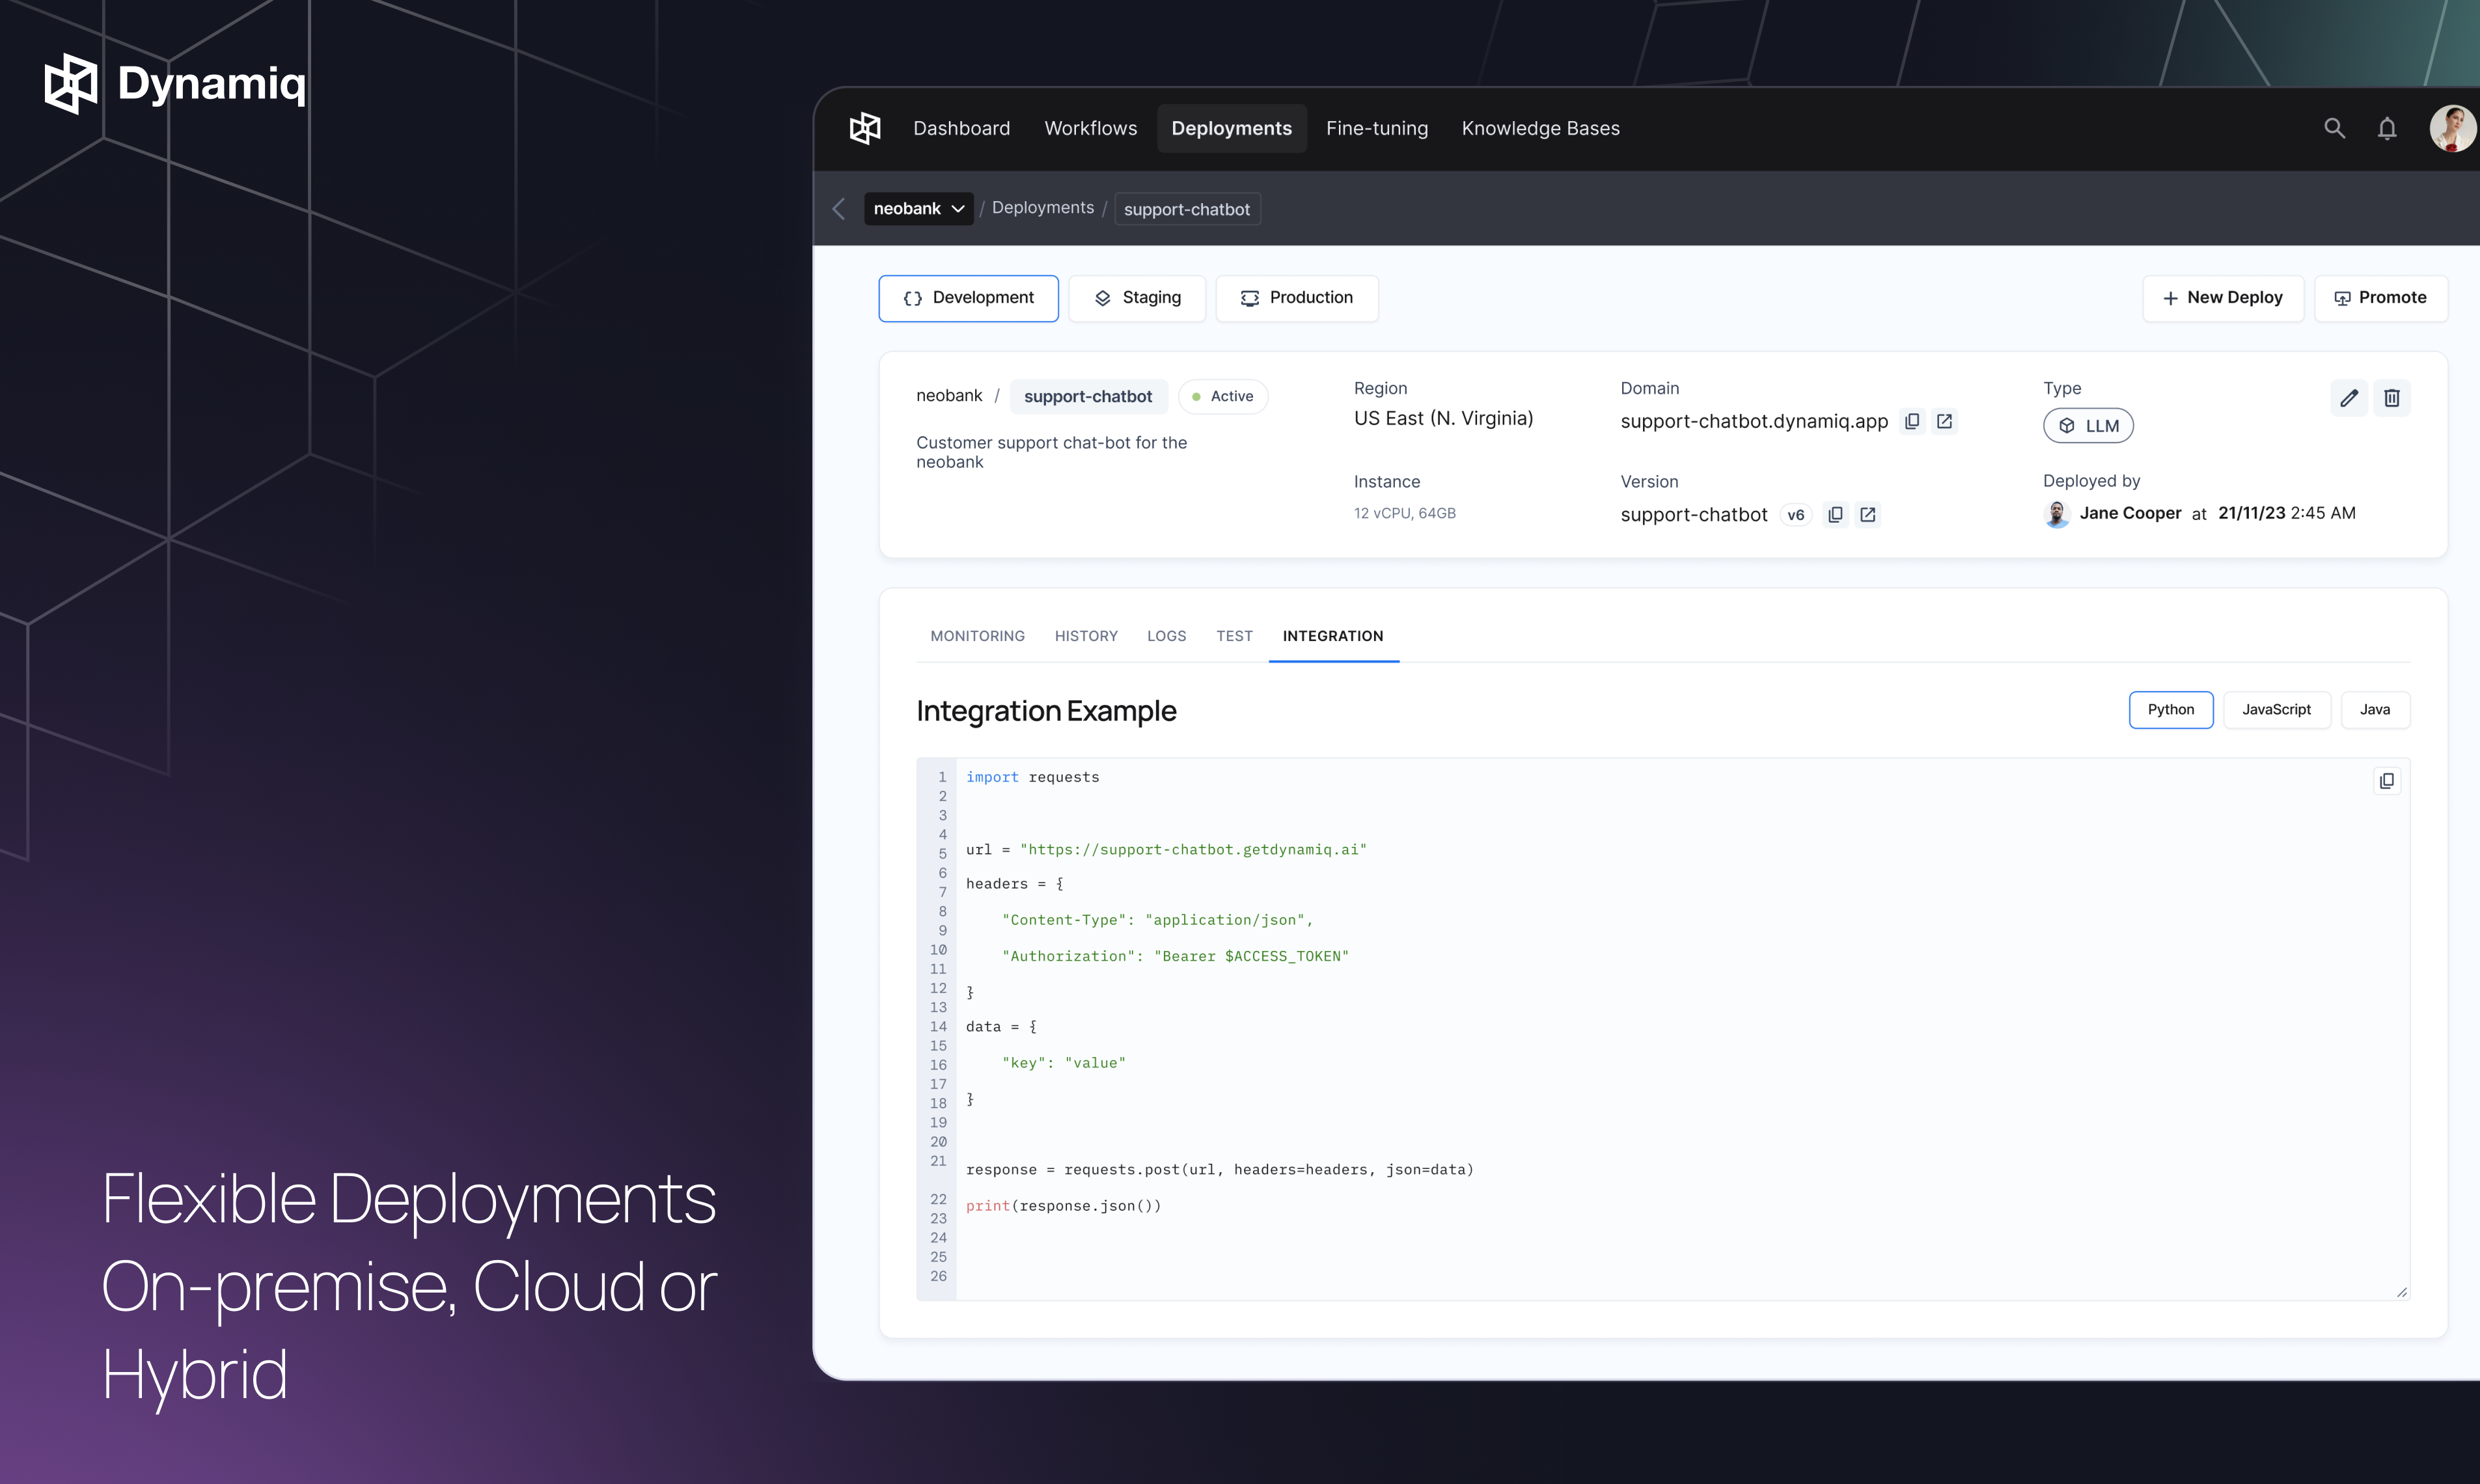Open the Workflows nav item
Viewport: 2480px width, 1484px height.
tap(1090, 128)
